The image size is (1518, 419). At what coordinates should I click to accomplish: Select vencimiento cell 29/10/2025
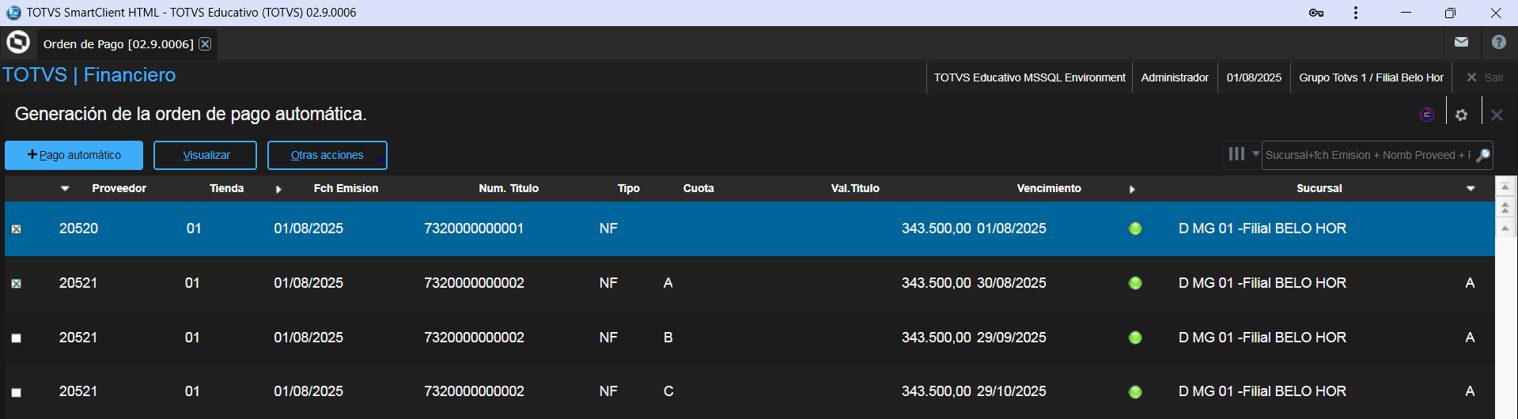pyautogui.click(x=1011, y=391)
